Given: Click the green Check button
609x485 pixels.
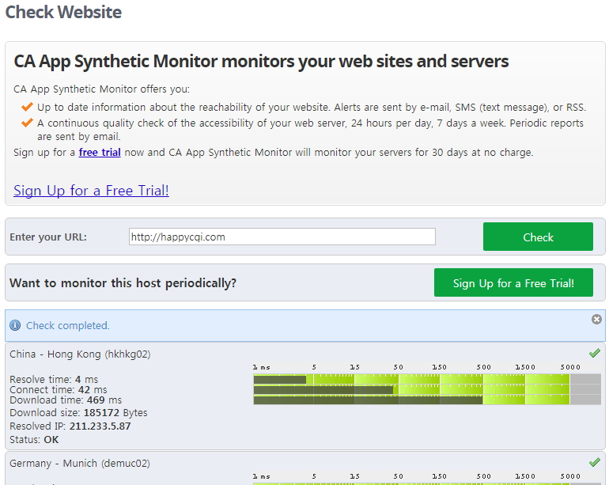Looking at the screenshot, I should click(x=538, y=237).
